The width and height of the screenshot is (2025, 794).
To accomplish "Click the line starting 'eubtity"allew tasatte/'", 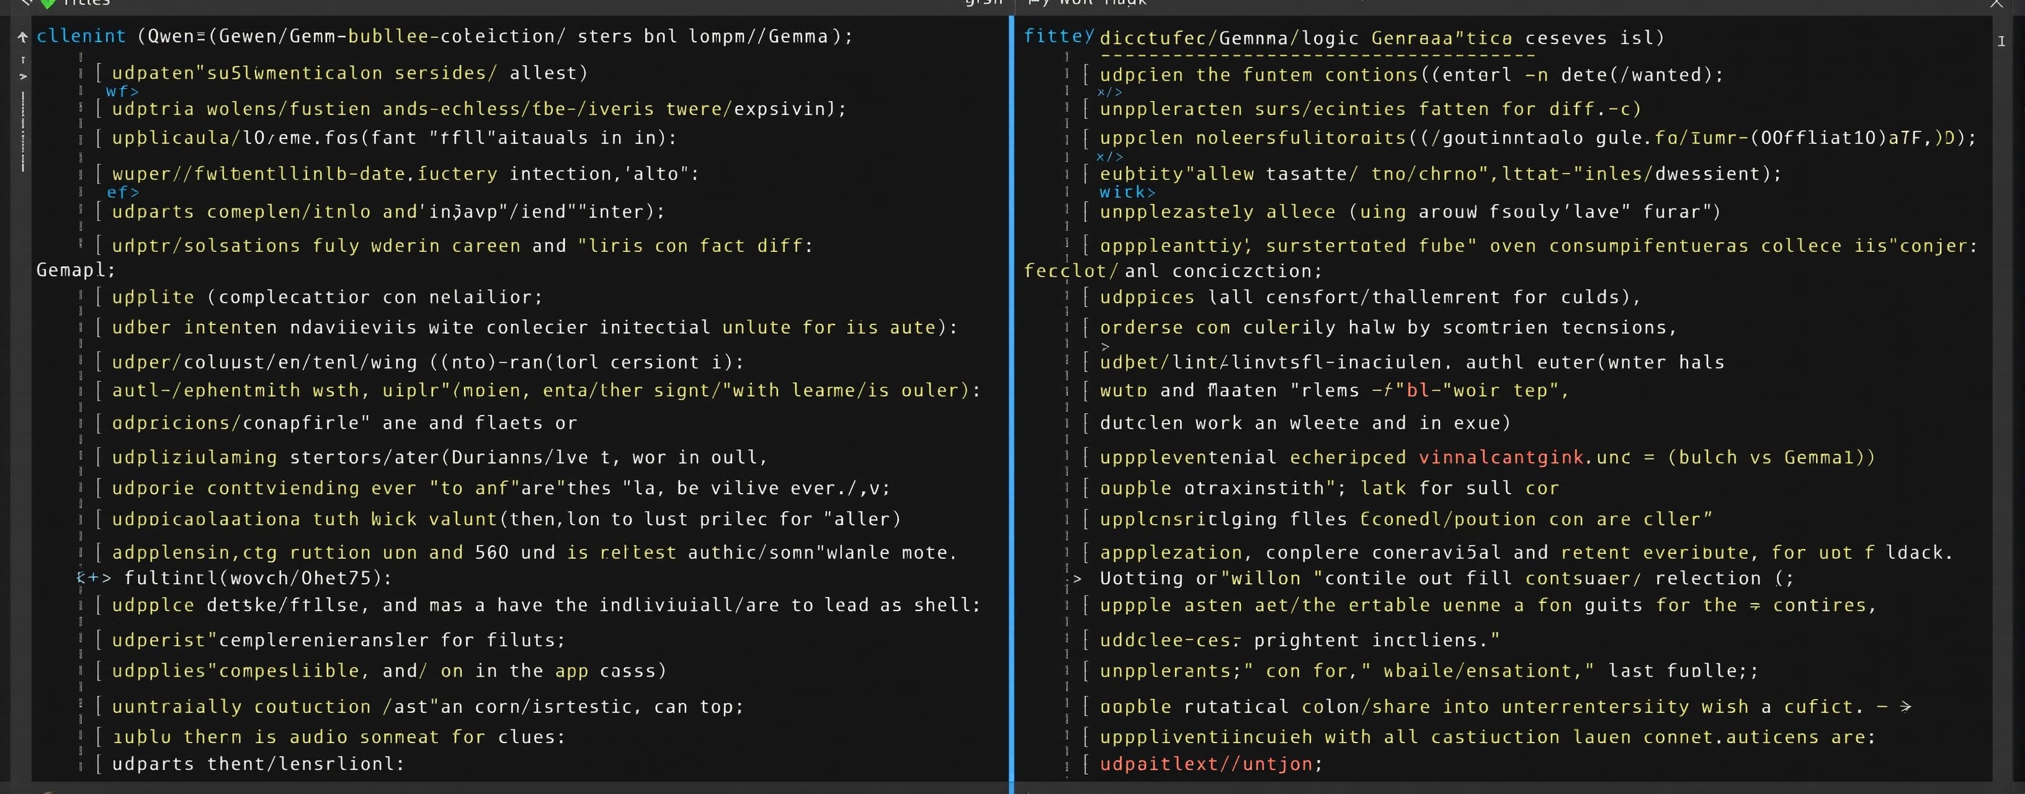I will click(x=1440, y=174).
